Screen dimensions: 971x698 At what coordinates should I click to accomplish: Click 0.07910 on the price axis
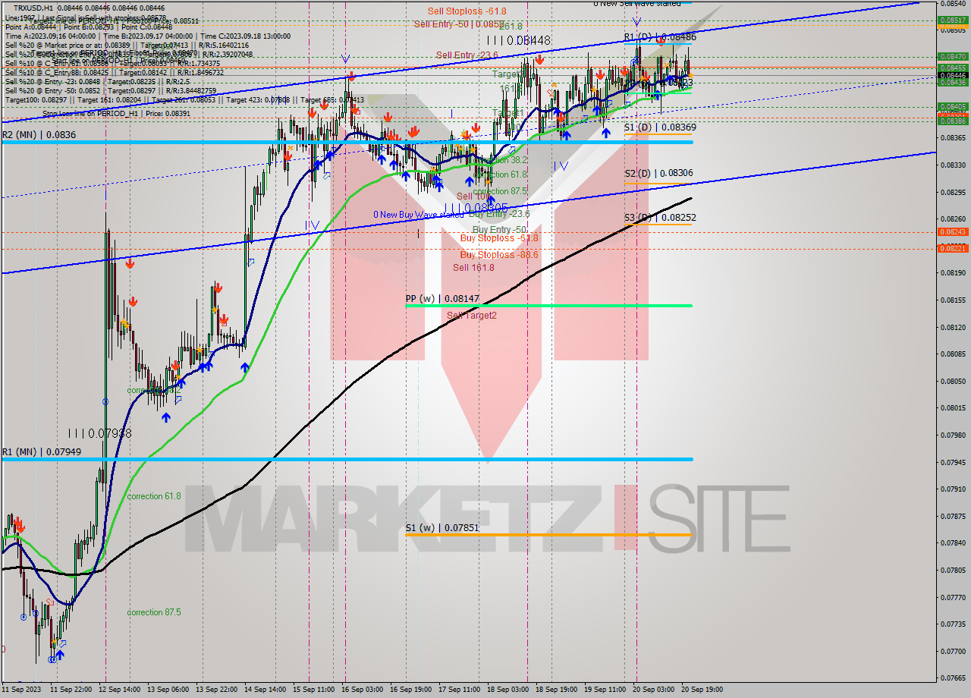point(953,489)
